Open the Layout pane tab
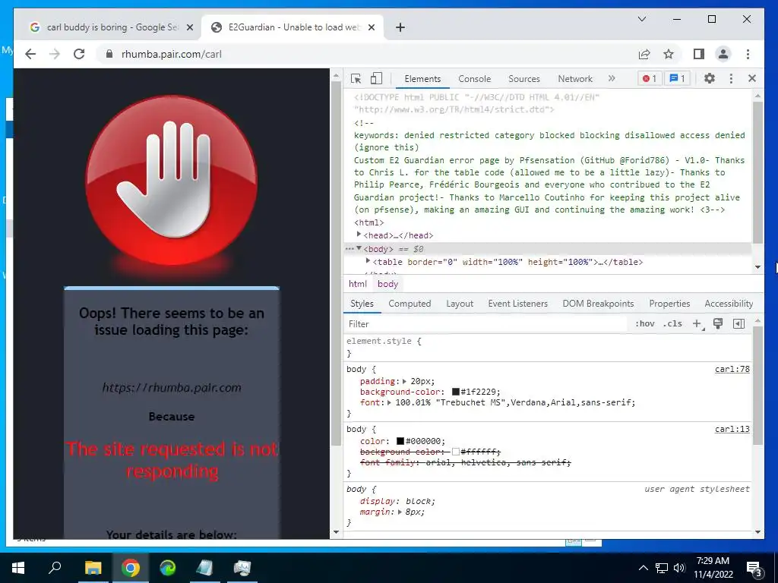Image resolution: width=778 pixels, height=583 pixels. 460,304
